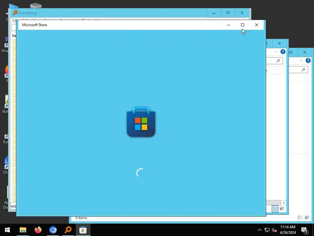Screen dimensions: 314x236
Task: Open File Explorer from the taskbar
Action: tap(23, 230)
